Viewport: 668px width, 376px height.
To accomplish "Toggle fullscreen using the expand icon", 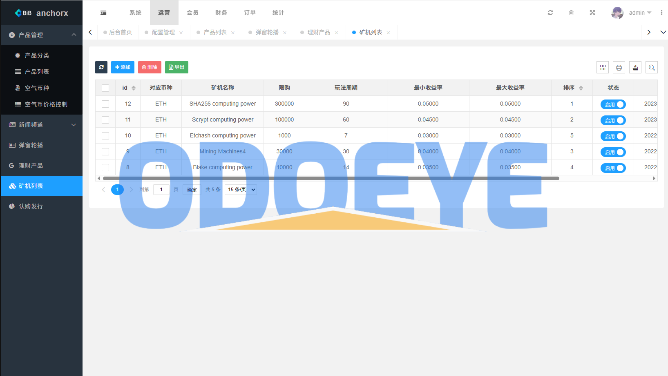I will [x=592, y=13].
